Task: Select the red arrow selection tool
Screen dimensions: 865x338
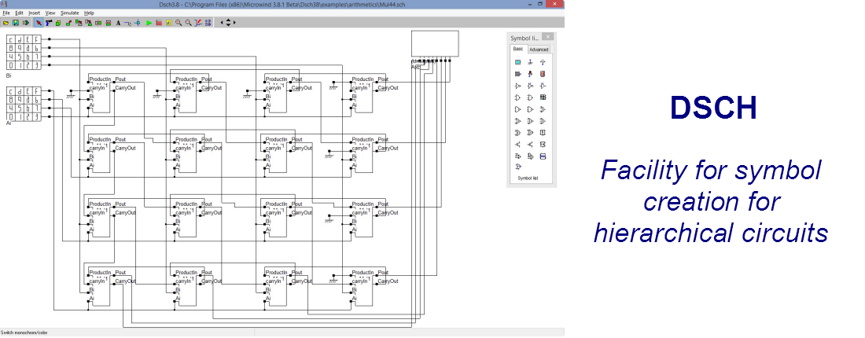Action: click(x=39, y=23)
